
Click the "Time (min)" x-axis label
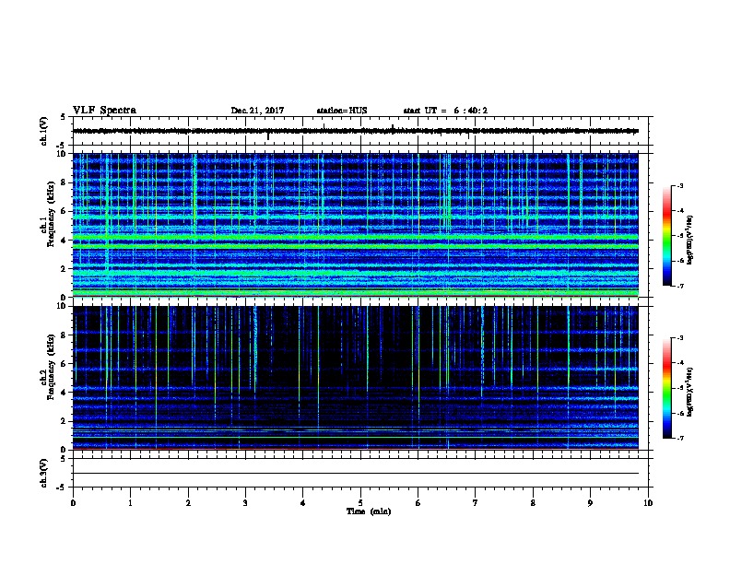(369, 511)
